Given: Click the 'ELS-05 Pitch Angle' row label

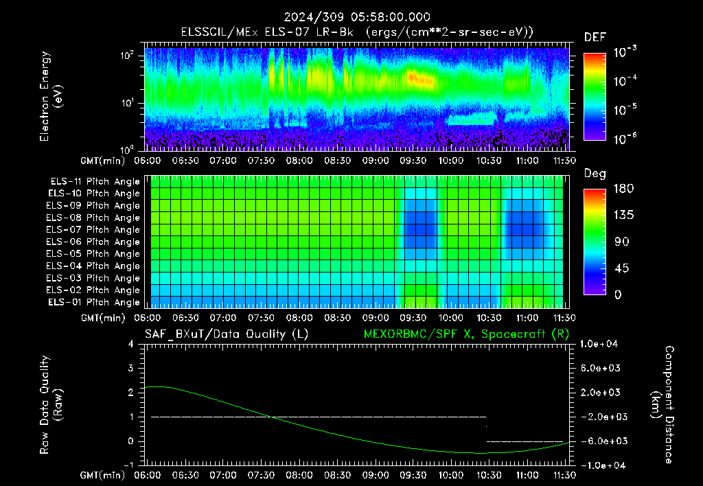Looking at the screenshot, I should 93,254.
